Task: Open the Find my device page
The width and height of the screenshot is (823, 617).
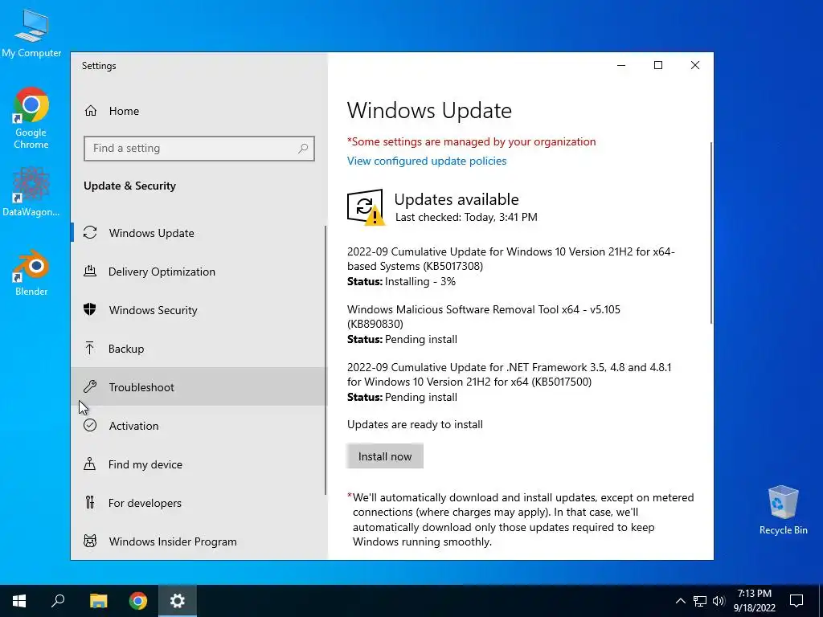Action: [x=199, y=464]
